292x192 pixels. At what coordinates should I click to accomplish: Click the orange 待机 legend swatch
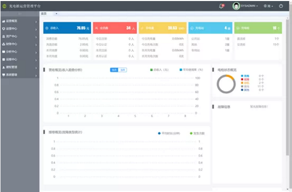(x=242, y=83)
